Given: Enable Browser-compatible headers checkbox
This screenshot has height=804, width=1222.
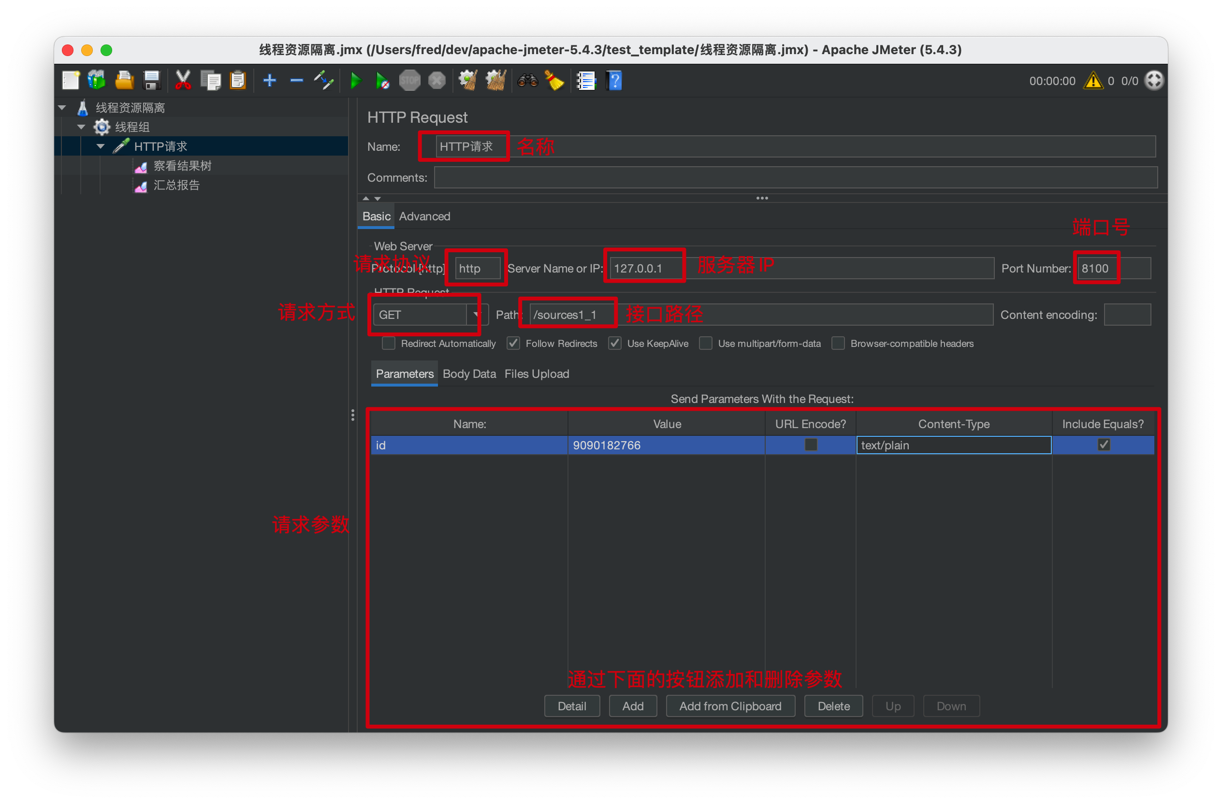Looking at the screenshot, I should click(839, 343).
